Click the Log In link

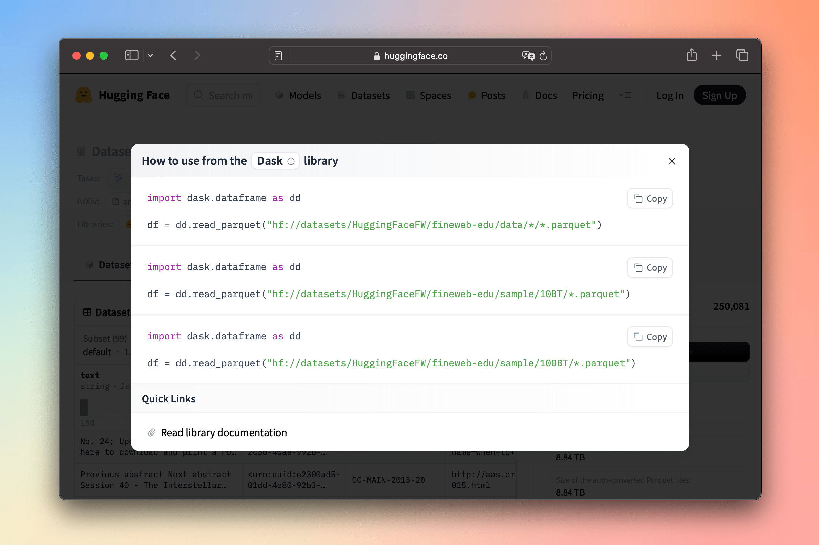click(x=670, y=95)
